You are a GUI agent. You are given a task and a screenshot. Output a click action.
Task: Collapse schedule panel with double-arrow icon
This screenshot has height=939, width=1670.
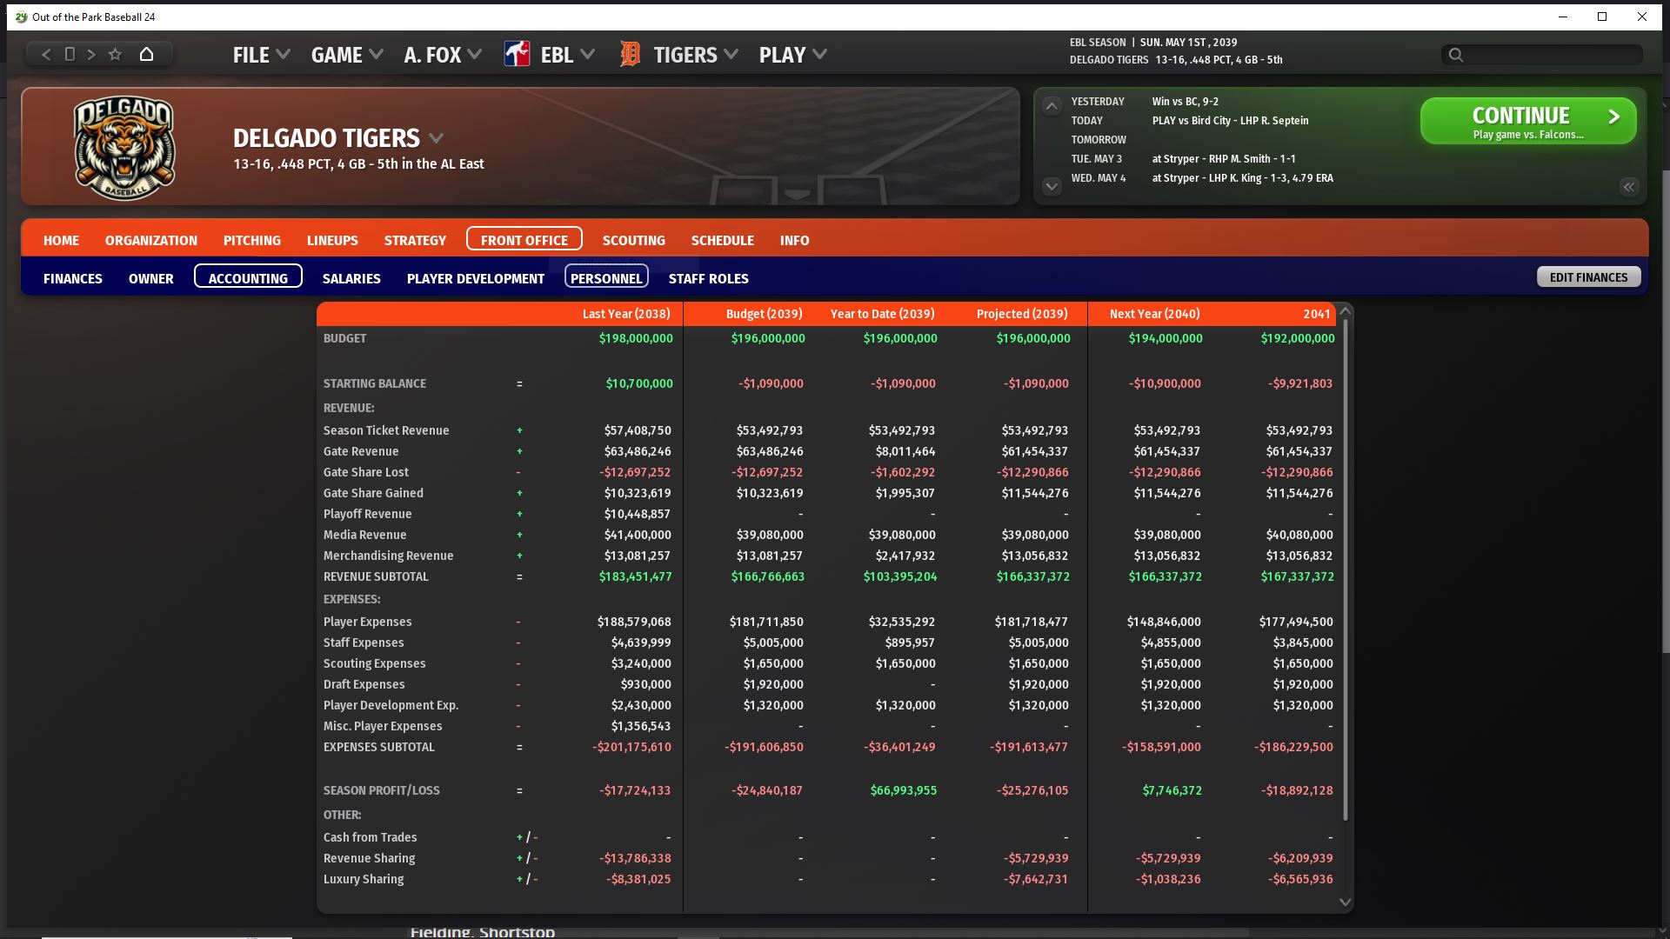(x=1628, y=187)
